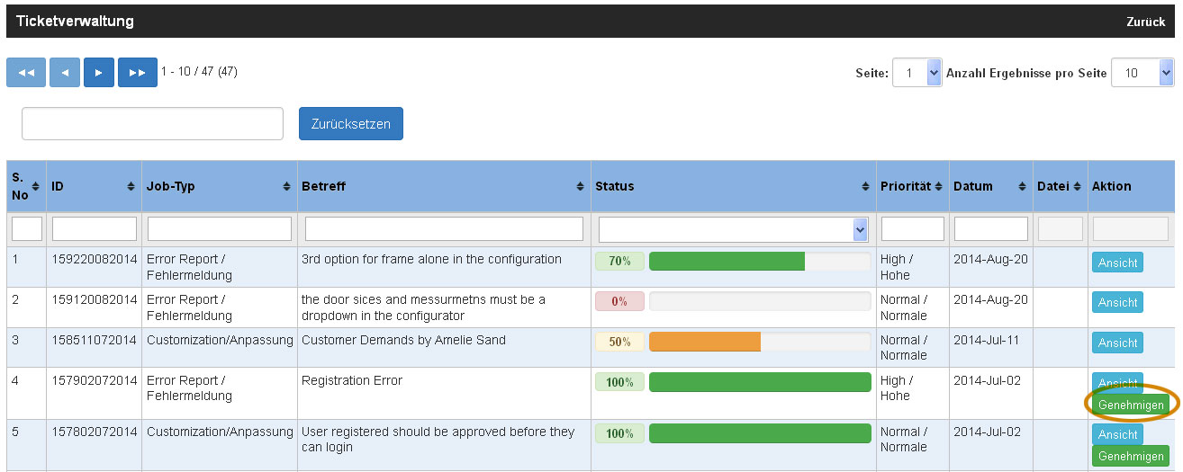Click the previous page arrow button
The height and width of the screenshot is (472, 1183).
tap(65, 73)
